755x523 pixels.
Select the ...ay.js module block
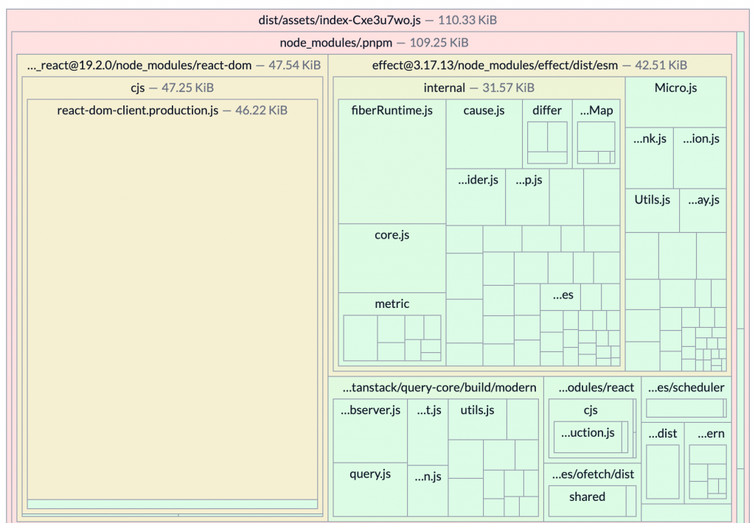coord(703,211)
